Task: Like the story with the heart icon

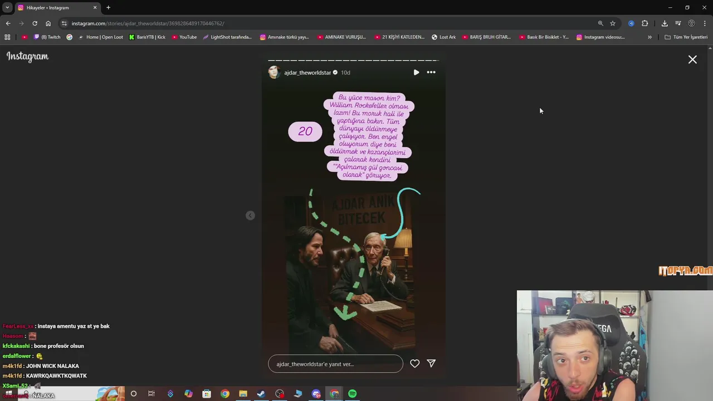Action: coord(415,364)
